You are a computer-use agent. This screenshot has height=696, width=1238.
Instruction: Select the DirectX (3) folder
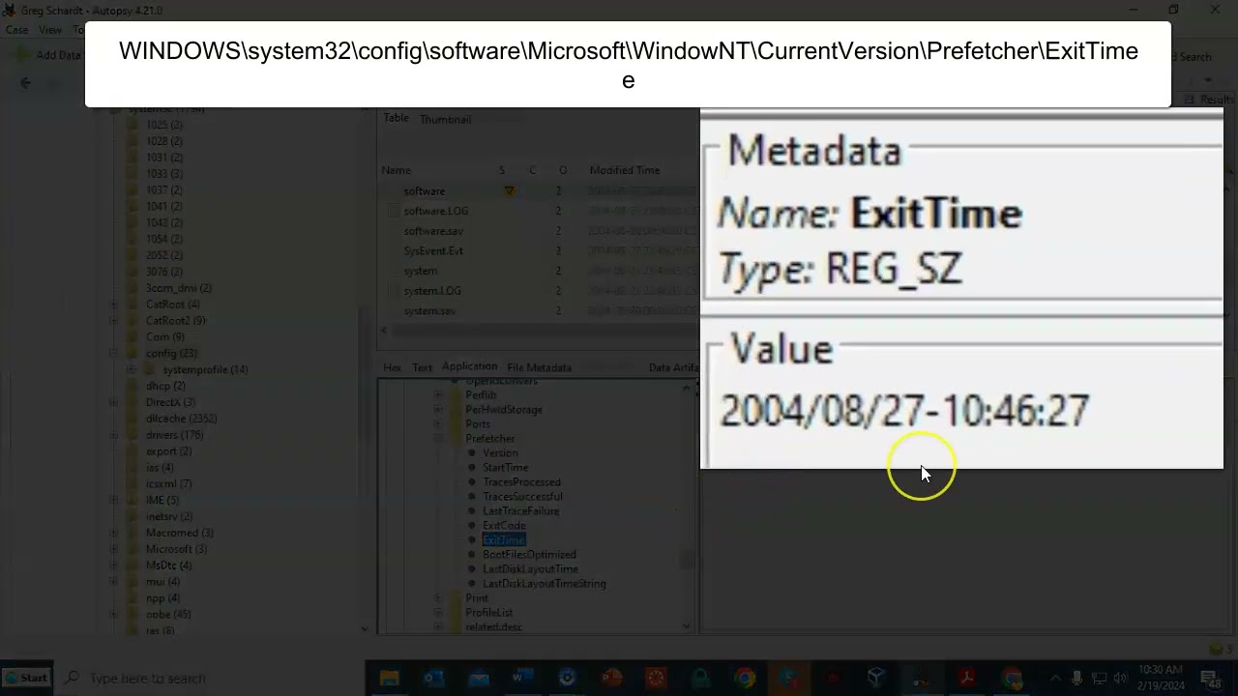pyautogui.click(x=170, y=402)
